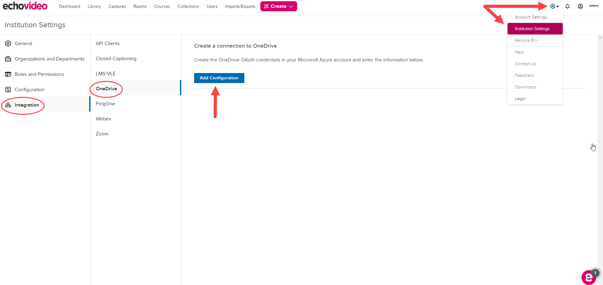Open the user profile icon
Viewport: 603px width, 285px height.
[580, 6]
